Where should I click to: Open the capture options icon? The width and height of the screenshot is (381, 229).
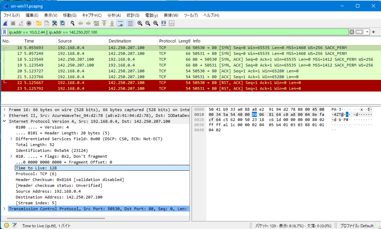click(29, 23)
